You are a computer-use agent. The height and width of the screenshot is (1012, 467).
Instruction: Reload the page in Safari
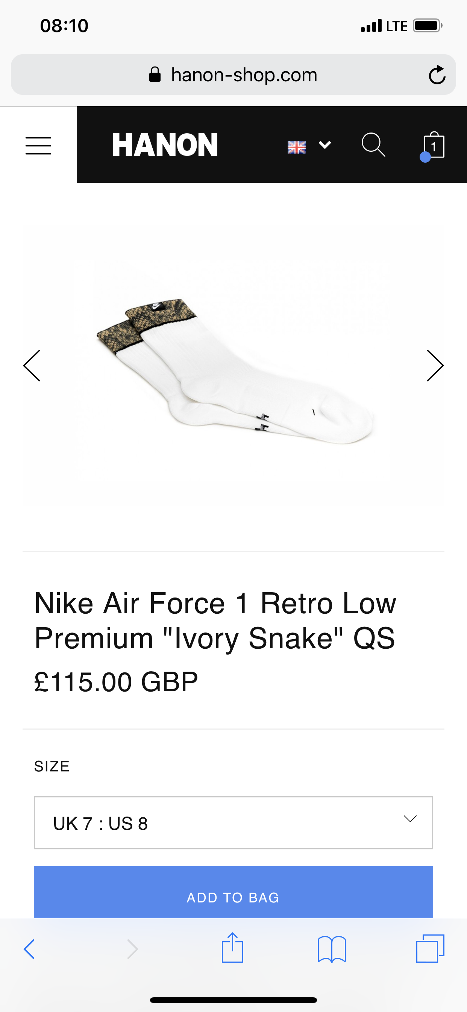pyautogui.click(x=437, y=75)
